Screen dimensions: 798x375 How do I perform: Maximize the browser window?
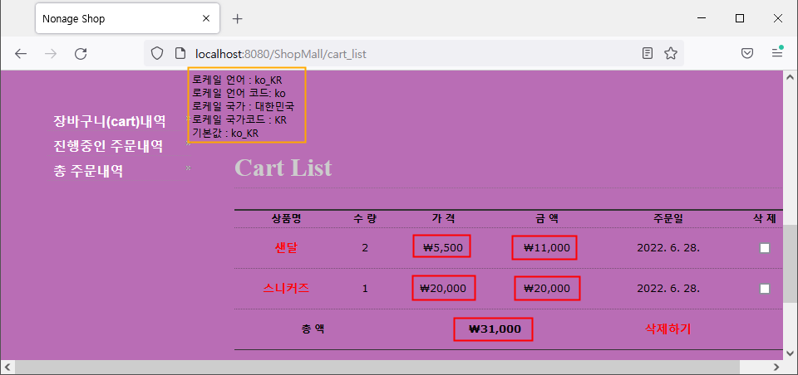(740, 18)
